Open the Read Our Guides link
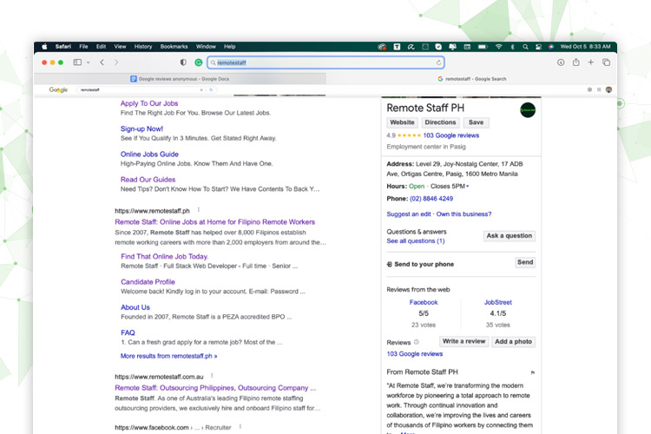 148,180
